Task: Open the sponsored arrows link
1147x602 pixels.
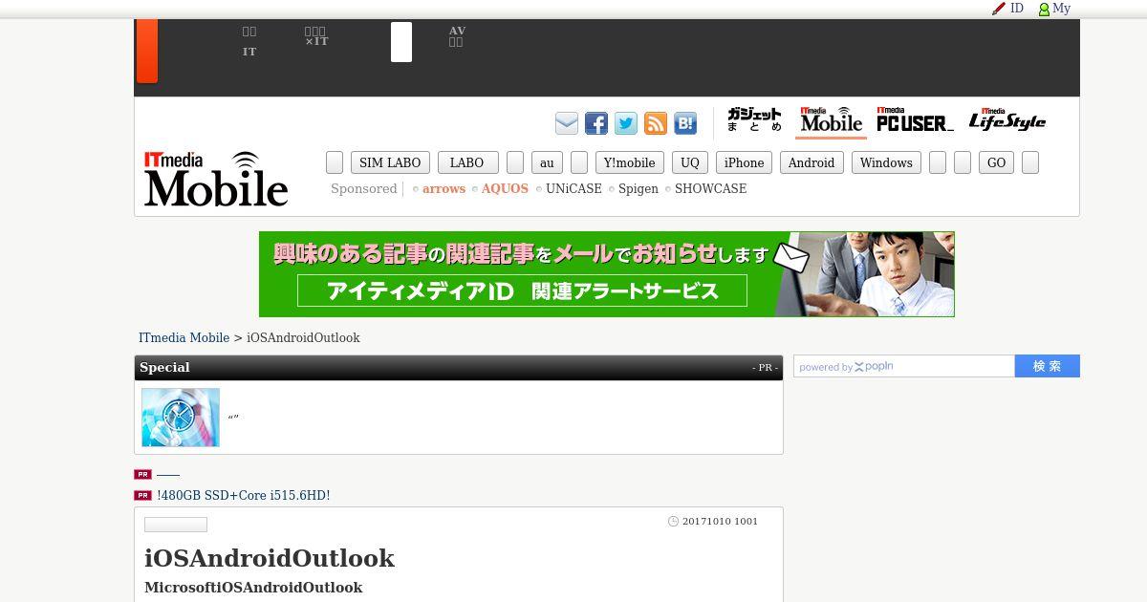Action: click(x=444, y=189)
